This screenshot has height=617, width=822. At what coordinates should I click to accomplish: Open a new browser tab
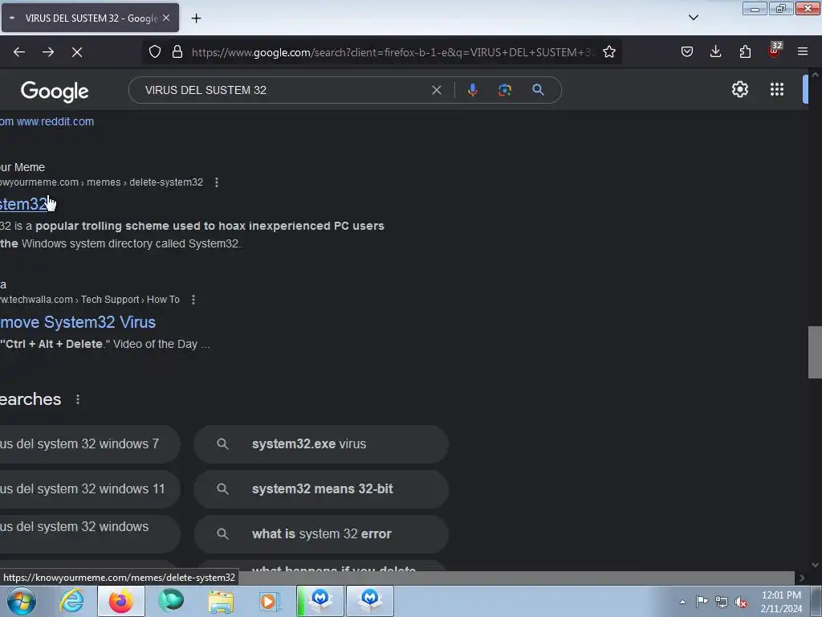click(196, 18)
